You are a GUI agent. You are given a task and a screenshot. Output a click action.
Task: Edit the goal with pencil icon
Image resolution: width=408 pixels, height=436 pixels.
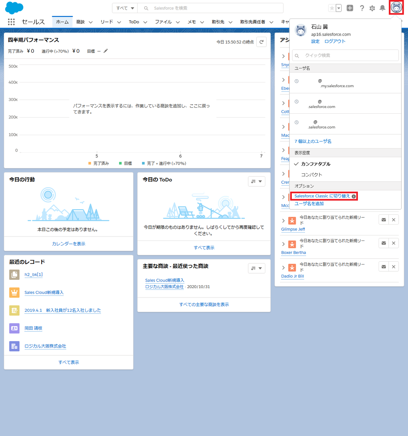coord(106,51)
